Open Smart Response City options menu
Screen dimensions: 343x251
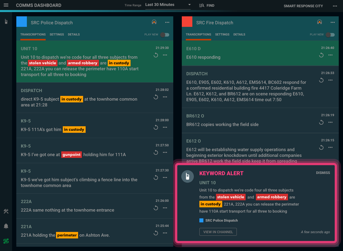(335, 6)
